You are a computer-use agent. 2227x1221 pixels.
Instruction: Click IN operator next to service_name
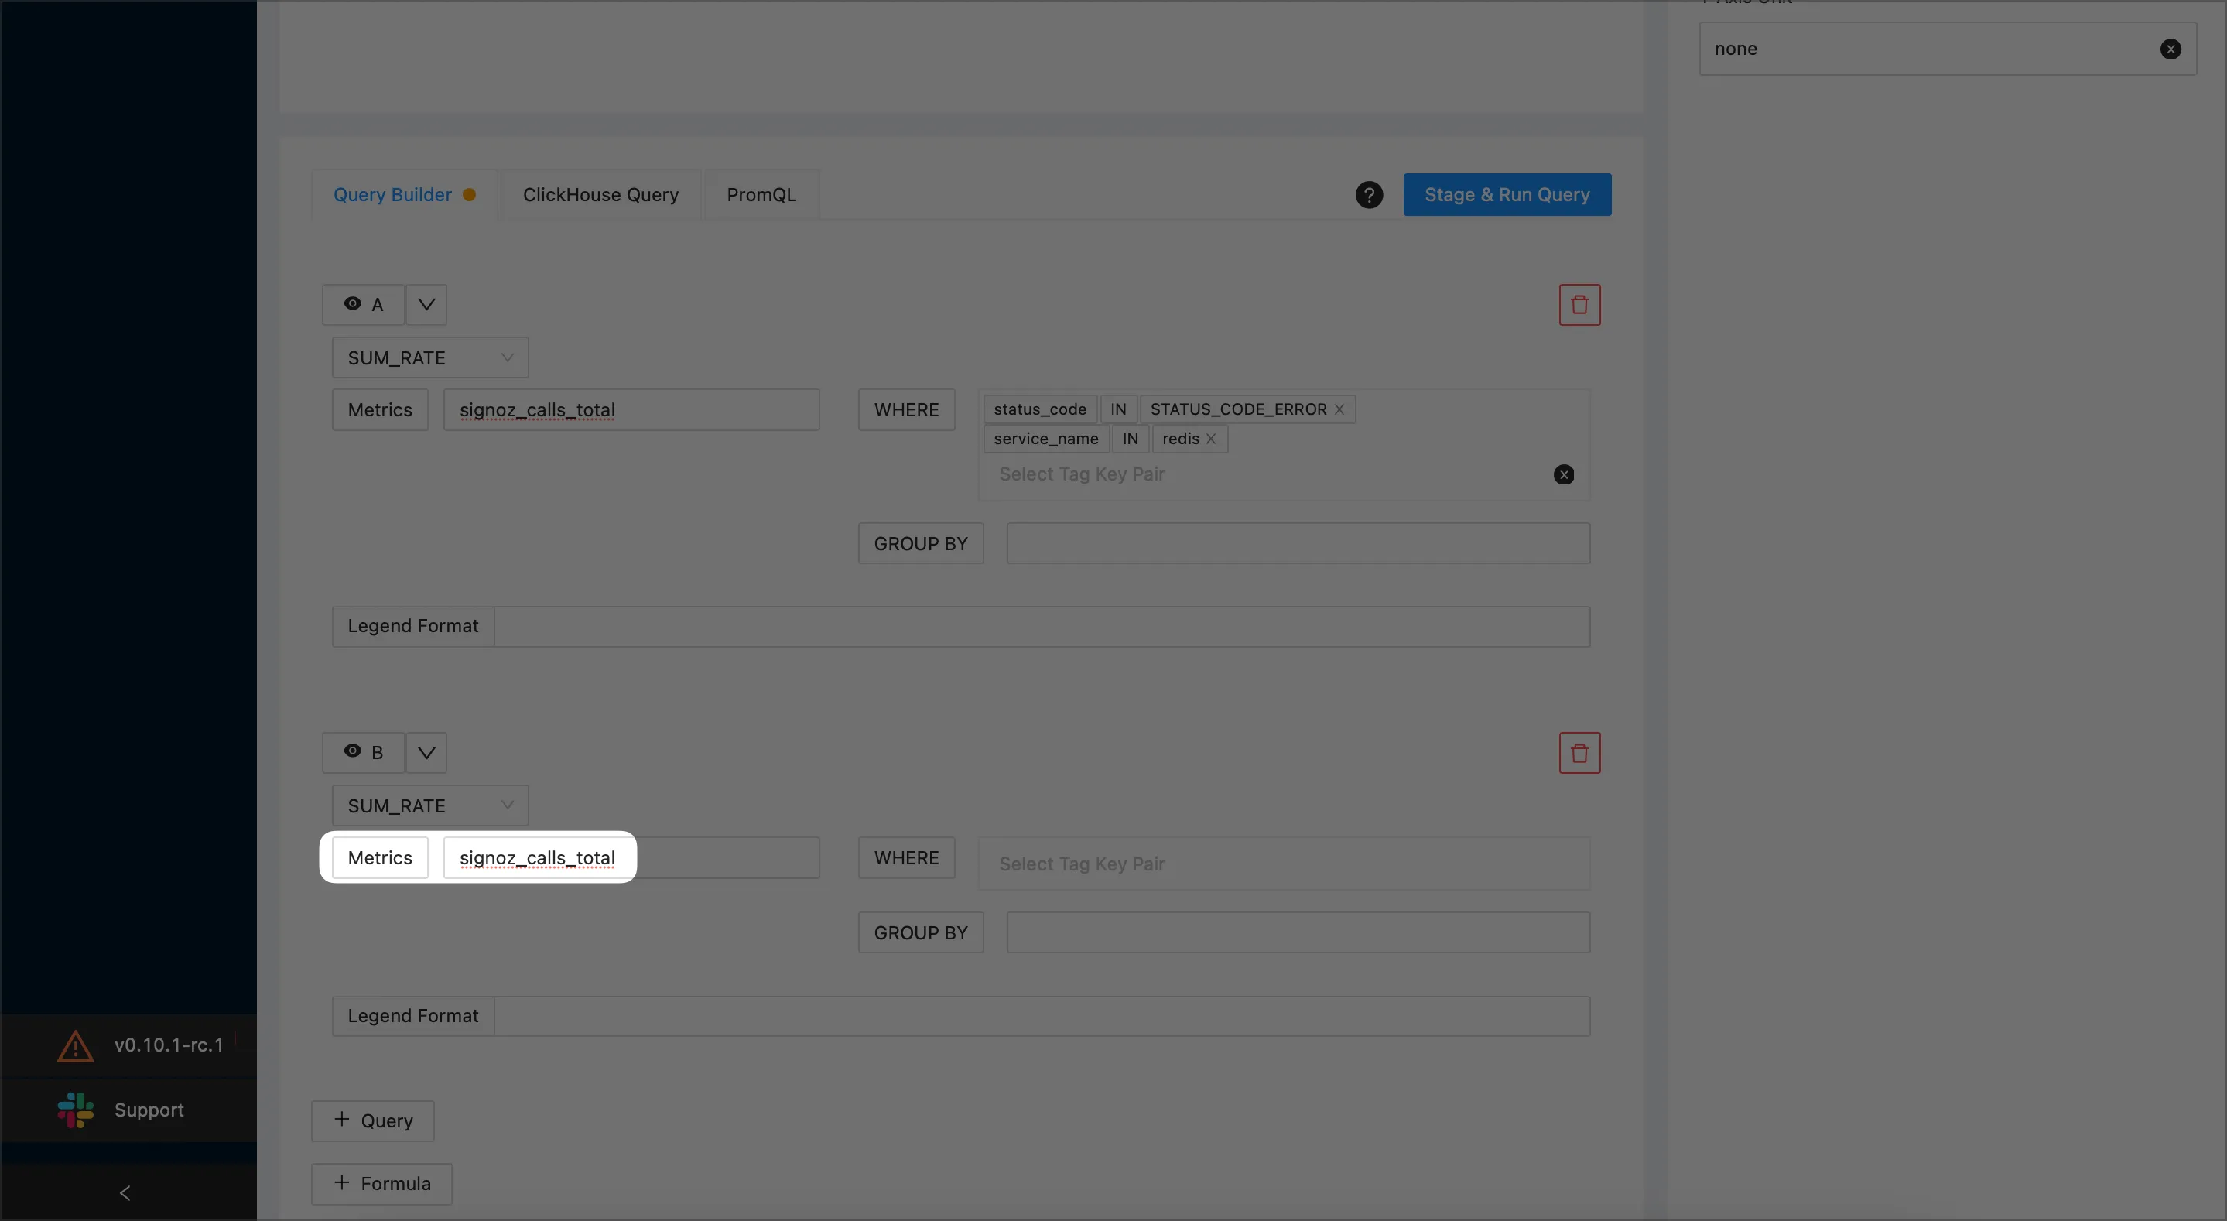[1130, 439]
